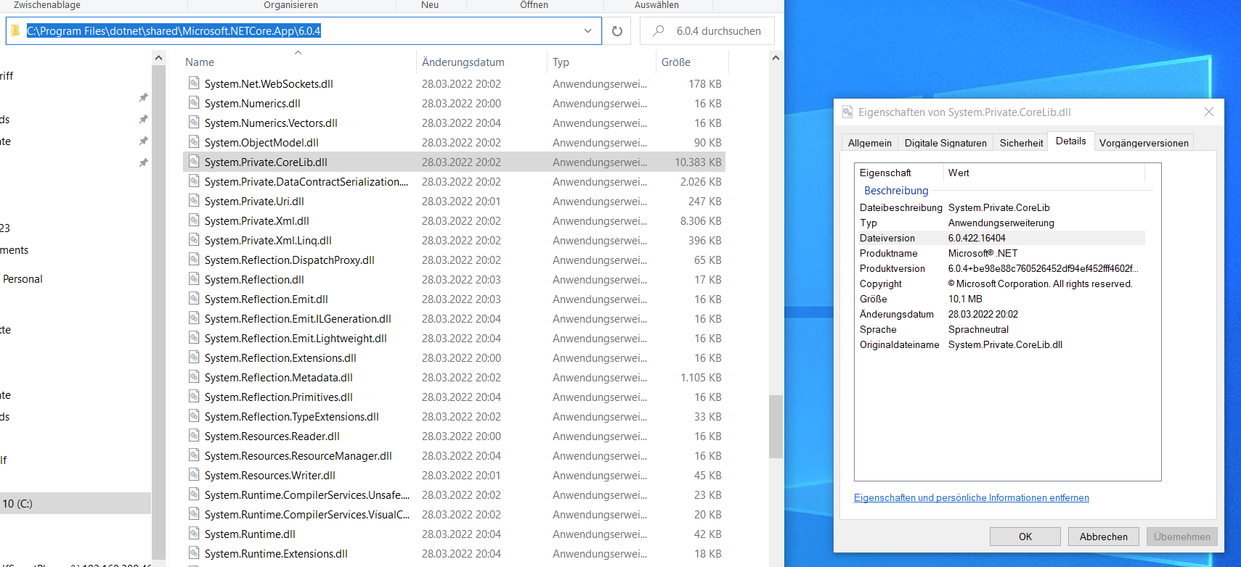Click the folder icon in address bar
Image resolution: width=1241 pixels, height=567 pixels.
click(15, 30)
